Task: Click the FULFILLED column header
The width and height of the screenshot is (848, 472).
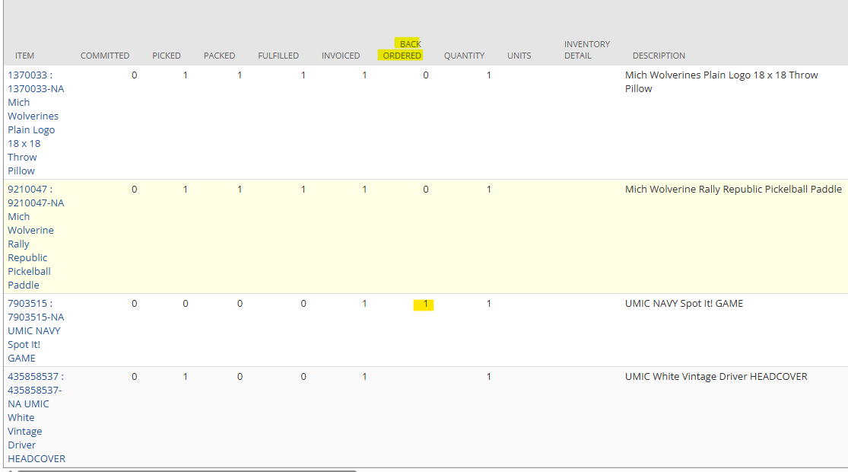Action: point(278,56)
